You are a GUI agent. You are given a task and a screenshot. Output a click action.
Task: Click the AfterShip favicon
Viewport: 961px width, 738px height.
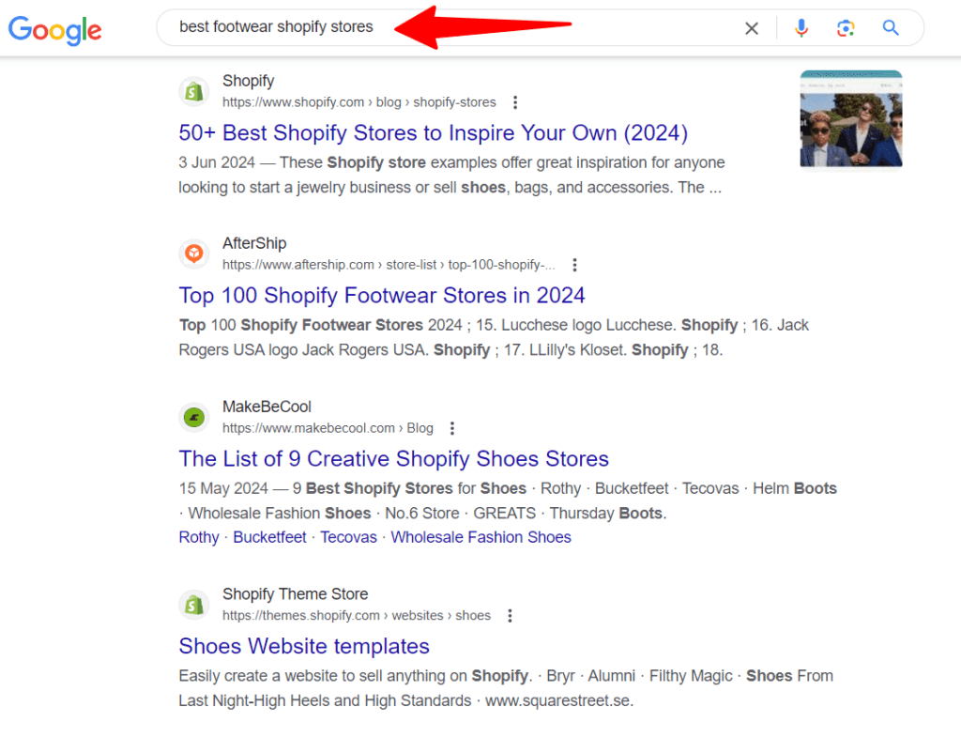[x=194, y=254]
